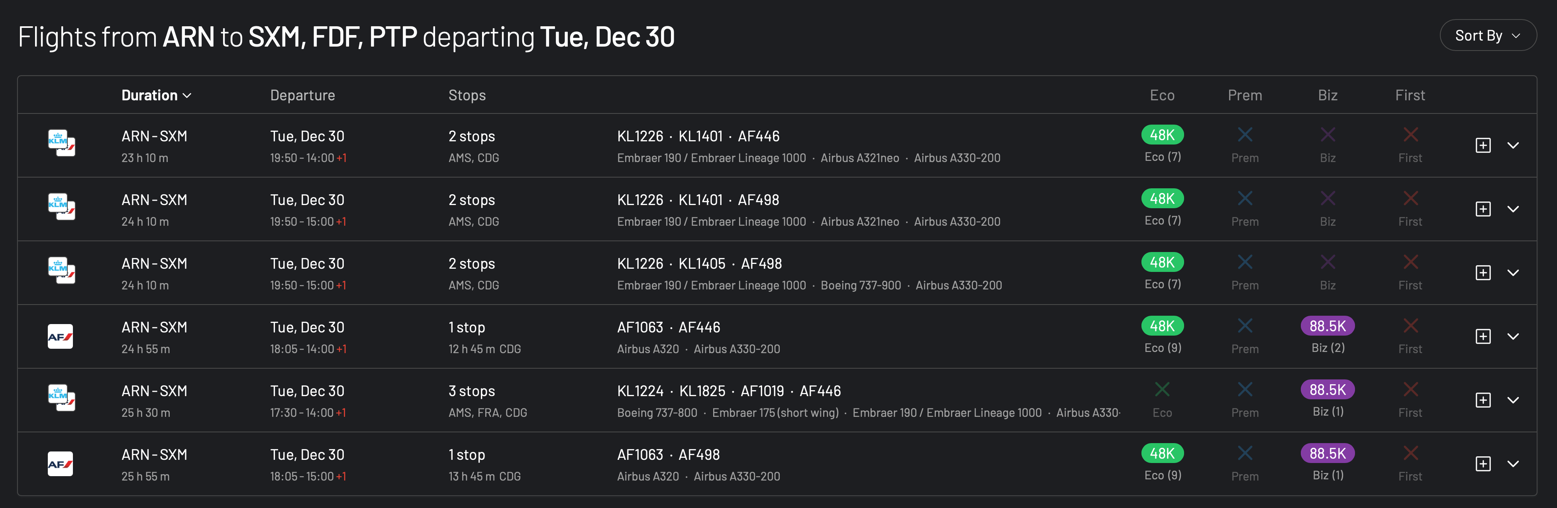Image resolution: width=1557 pixels, height=508 pixels.
Task: Expand details of the 25 h 30 m flight
Action: click(1513, 401)
